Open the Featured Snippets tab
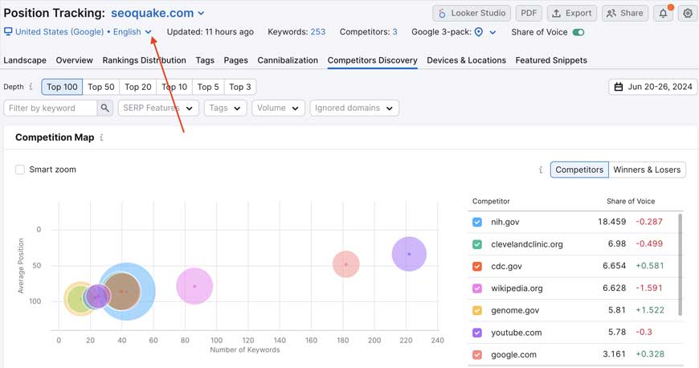 [551, 60]
